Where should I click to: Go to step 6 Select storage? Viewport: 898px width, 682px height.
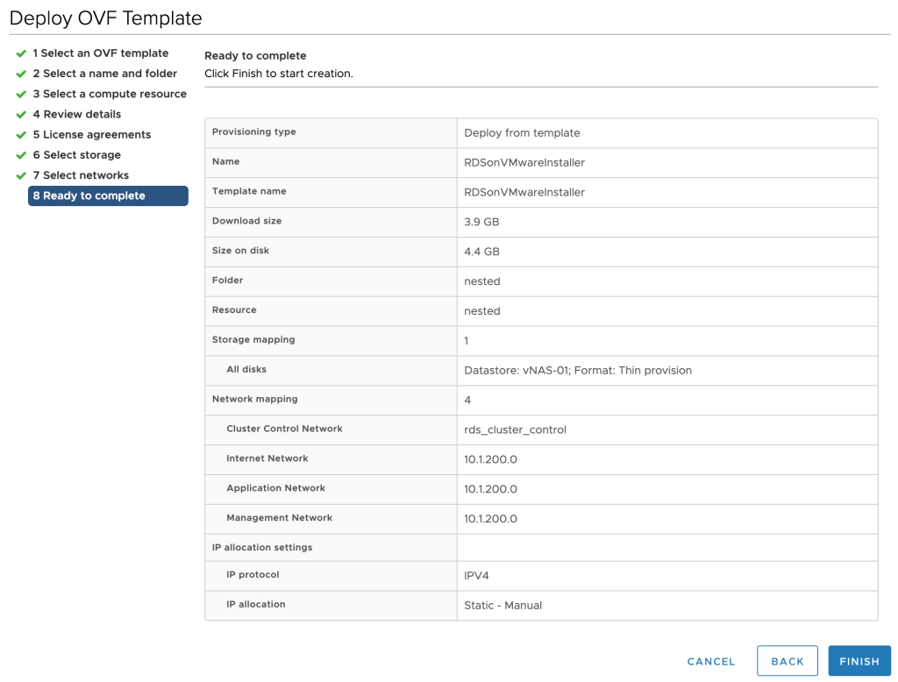(77, 155)
